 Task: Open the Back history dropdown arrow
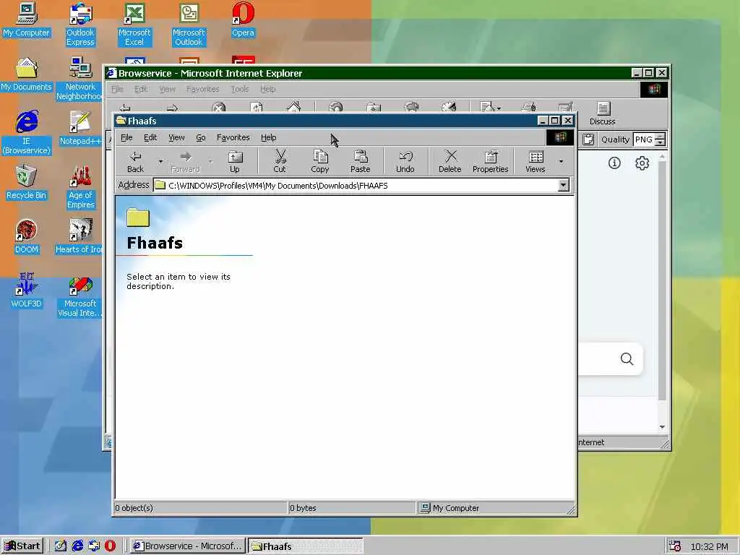coord(160,161)
